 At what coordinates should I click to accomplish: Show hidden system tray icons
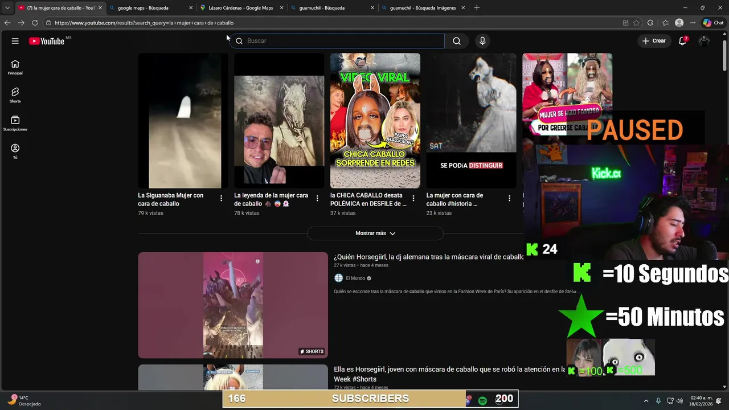(x=646, y=401)
